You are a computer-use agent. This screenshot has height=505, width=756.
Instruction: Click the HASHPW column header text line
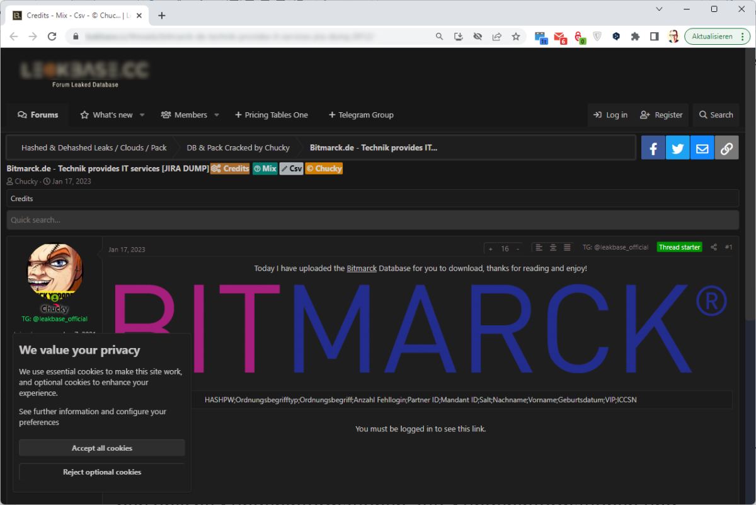(x=420, y=400)
